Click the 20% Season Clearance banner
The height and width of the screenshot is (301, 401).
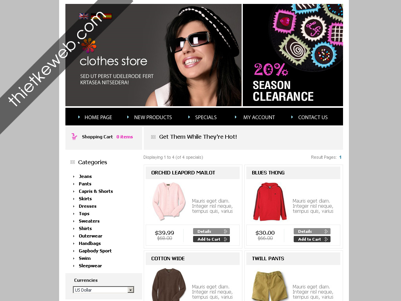(x=293, y=55)
